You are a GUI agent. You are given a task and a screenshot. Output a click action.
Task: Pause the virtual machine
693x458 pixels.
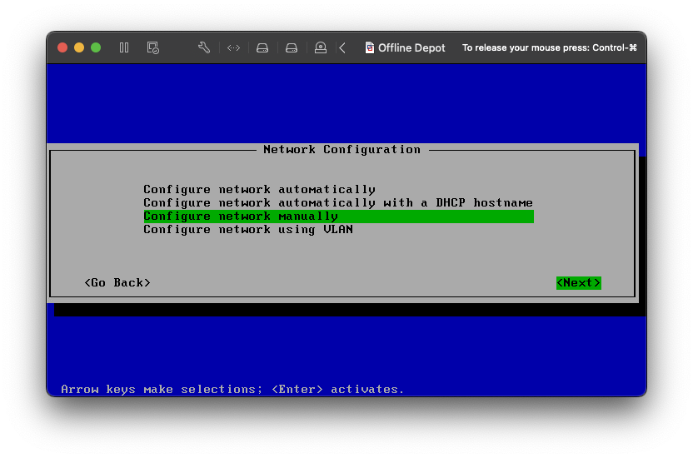click(x=124, y=47)
